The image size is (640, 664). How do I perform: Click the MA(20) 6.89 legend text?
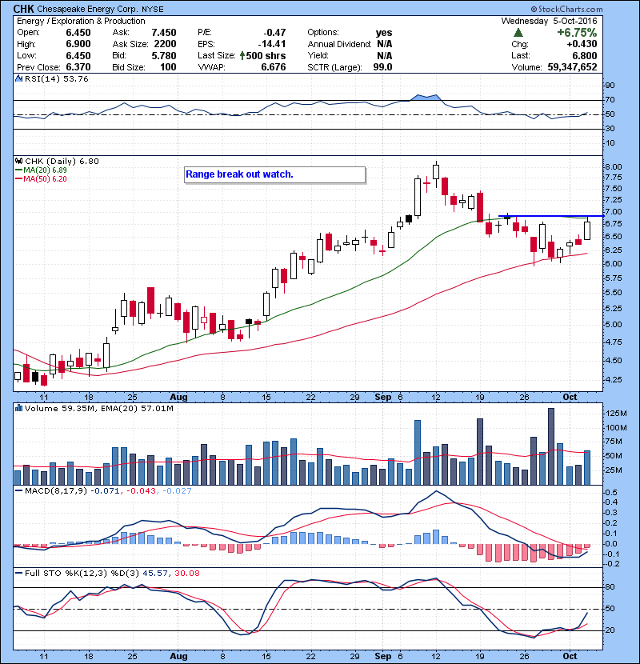pyautogui.click(x=45, y=170)
